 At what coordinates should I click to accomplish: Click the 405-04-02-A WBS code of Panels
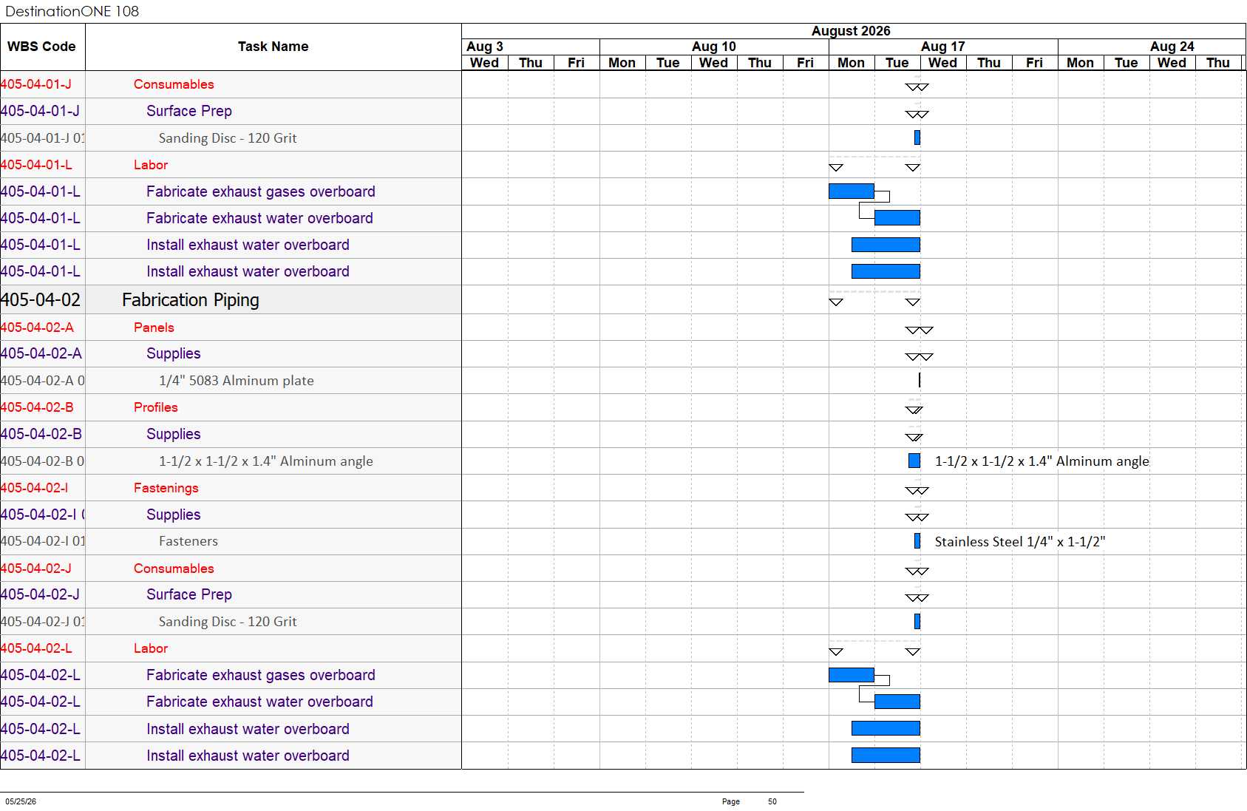click(37, 328)
